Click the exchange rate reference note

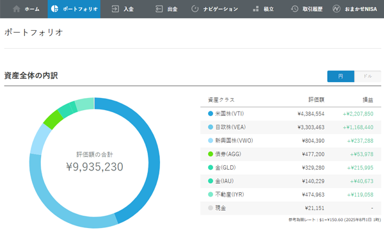(335, 220)
